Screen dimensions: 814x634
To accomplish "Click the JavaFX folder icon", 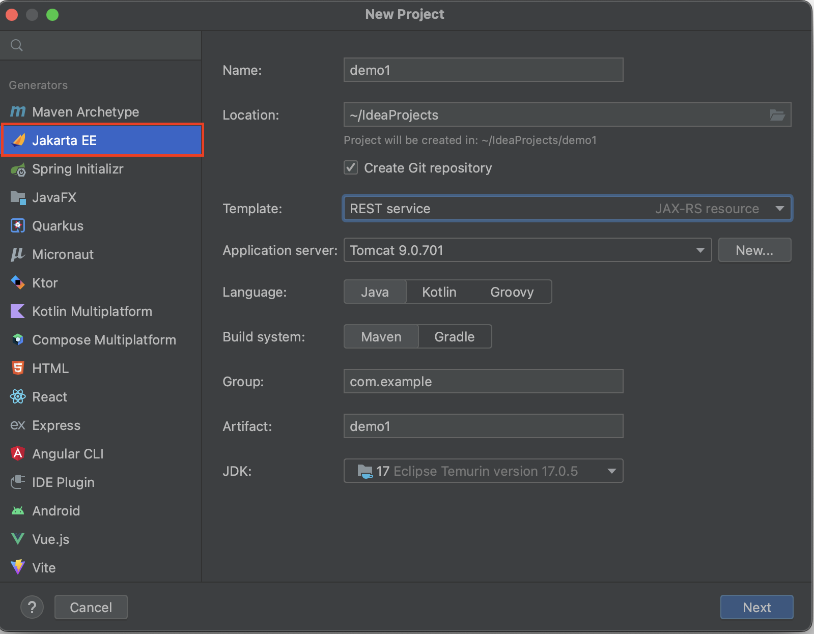I will click(x=18, y=197).
